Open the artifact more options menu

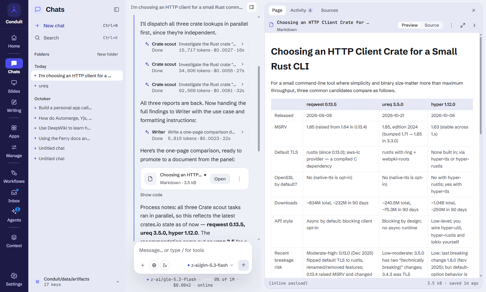pos(451,25)
